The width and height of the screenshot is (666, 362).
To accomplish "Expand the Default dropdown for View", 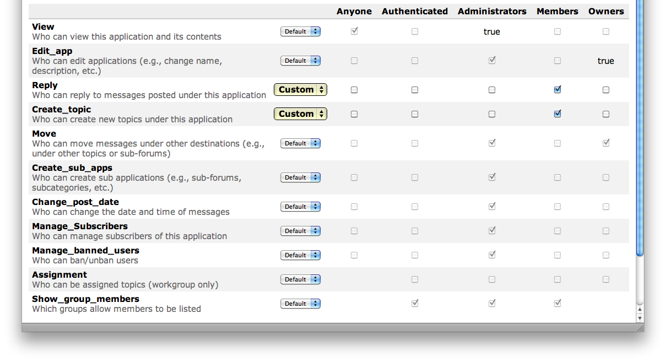I will 300,32.
